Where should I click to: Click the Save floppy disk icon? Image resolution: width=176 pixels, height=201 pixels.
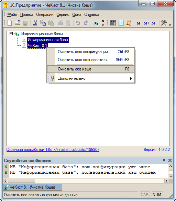(x=25, y=23)
